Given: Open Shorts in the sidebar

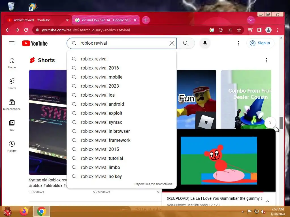Looking at the screenshot, I should (x=12, y=84).
